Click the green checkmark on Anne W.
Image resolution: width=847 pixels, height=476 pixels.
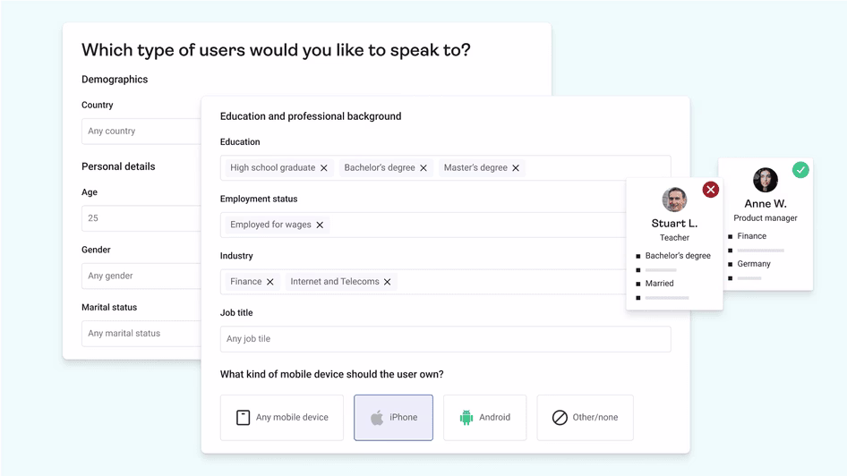coord(800,170)
